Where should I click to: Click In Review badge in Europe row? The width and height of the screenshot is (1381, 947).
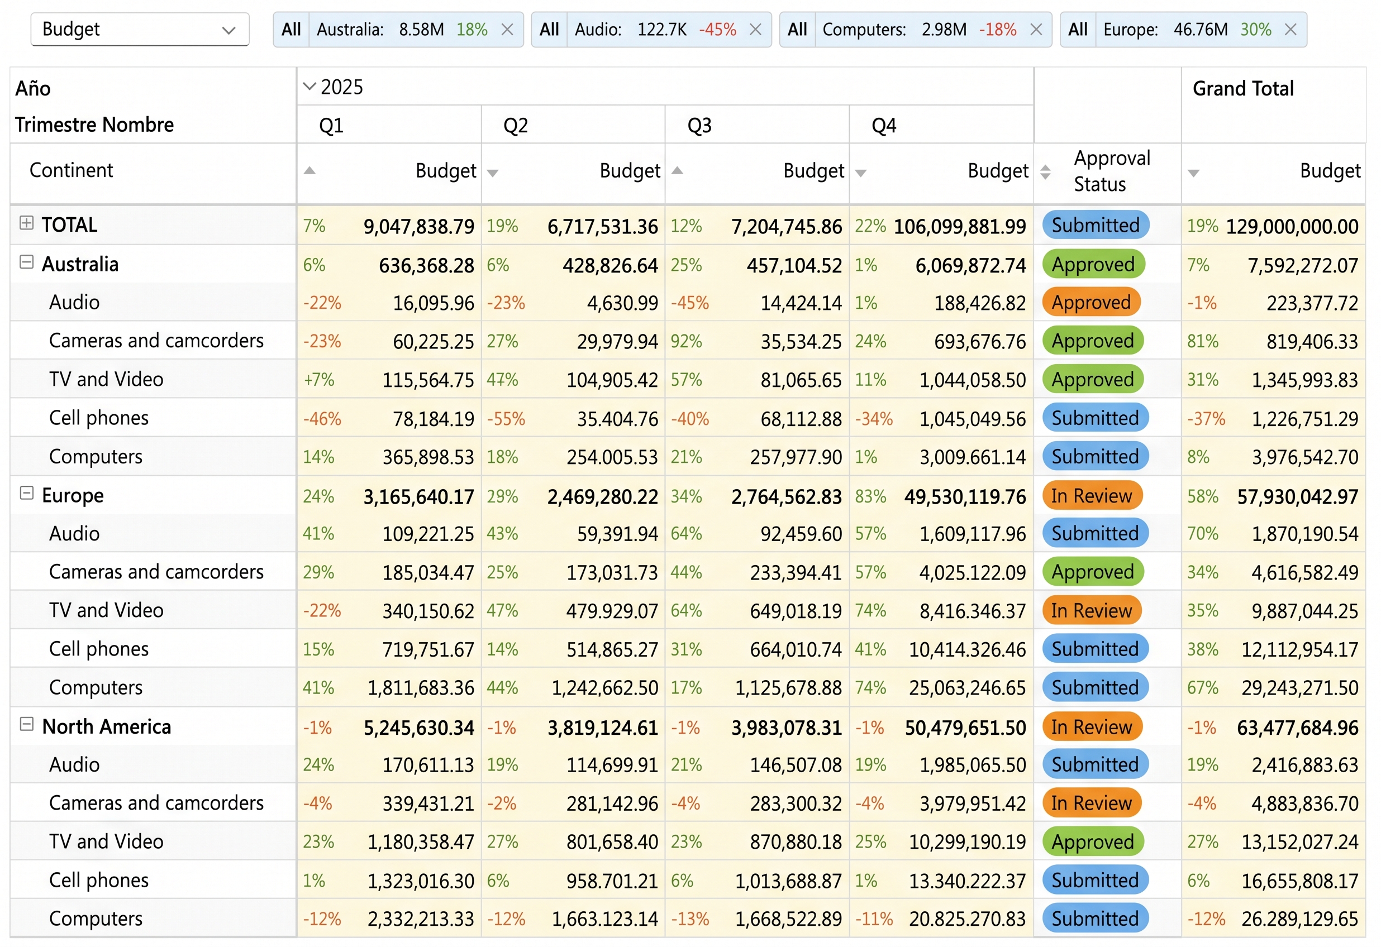[x=1092, y=495]
